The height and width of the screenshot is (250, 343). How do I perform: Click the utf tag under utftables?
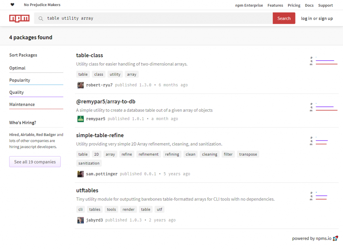[x=159, y=210]
